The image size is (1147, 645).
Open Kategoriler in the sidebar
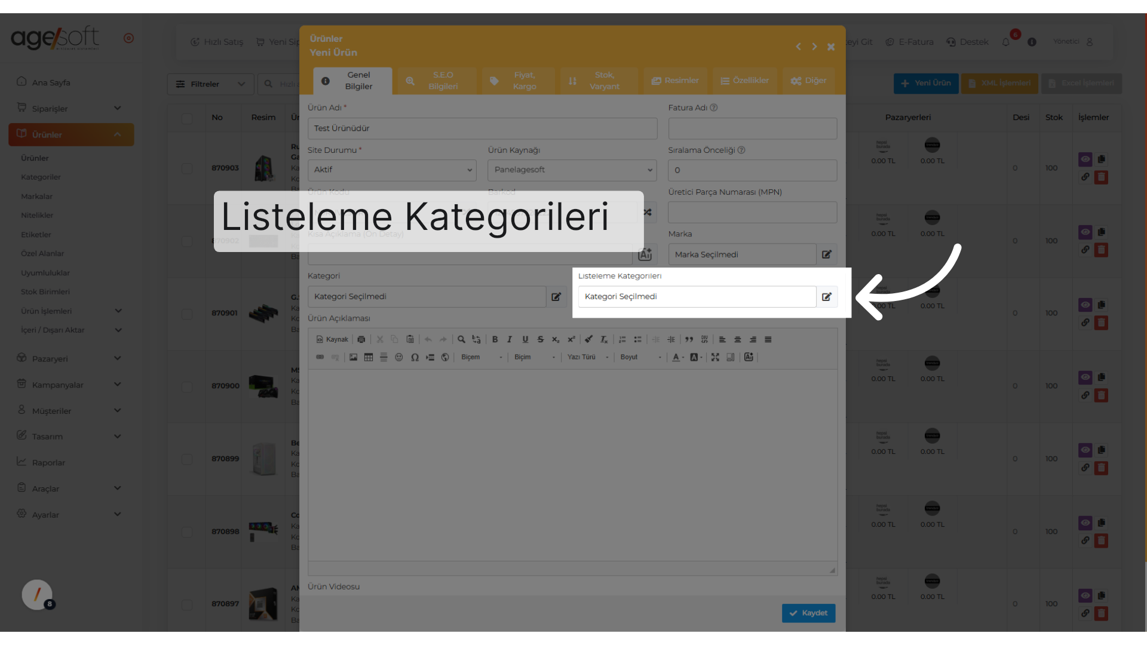coord(41,177)
